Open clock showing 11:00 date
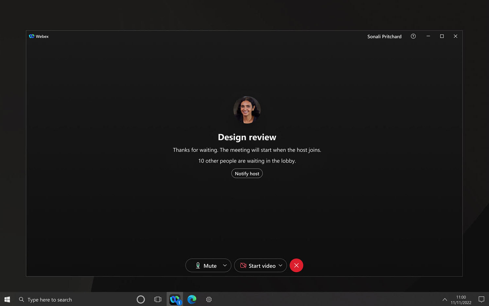This screenshot has height=306, width=489. (x=461, y=299)
